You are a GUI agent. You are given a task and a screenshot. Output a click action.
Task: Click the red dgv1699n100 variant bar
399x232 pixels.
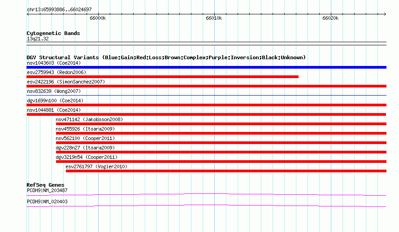click(x=206, y=105)
